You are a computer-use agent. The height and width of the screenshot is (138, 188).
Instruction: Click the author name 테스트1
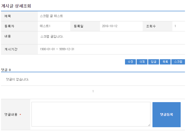pos(45,26)
